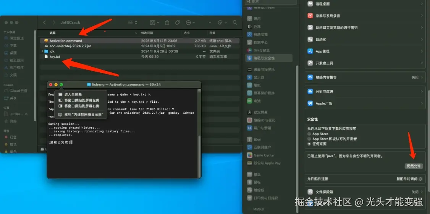
Task: Open the red Screen Recording (录屏与系统录音) icon
Action: pyautogui.click(x=310, y=16)
